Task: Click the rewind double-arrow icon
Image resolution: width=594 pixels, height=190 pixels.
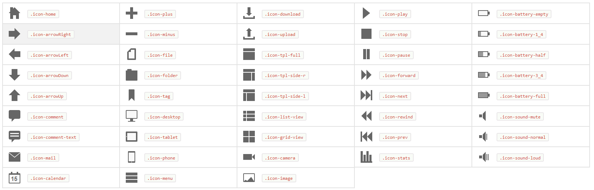Action: click(366, 116)
